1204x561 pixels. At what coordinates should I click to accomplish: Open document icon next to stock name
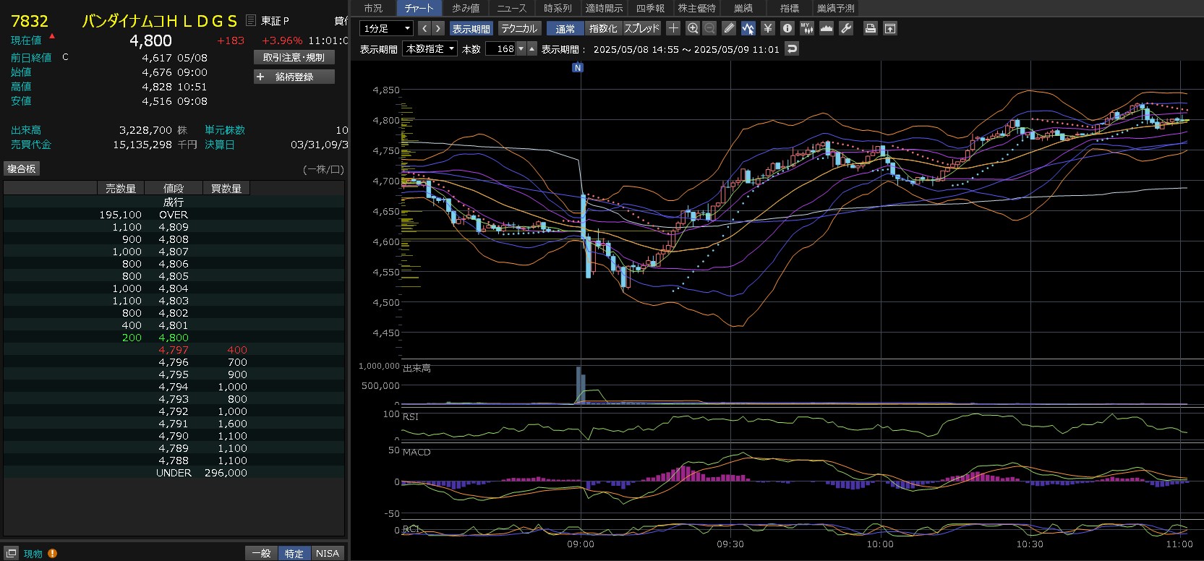pos(251,20)
